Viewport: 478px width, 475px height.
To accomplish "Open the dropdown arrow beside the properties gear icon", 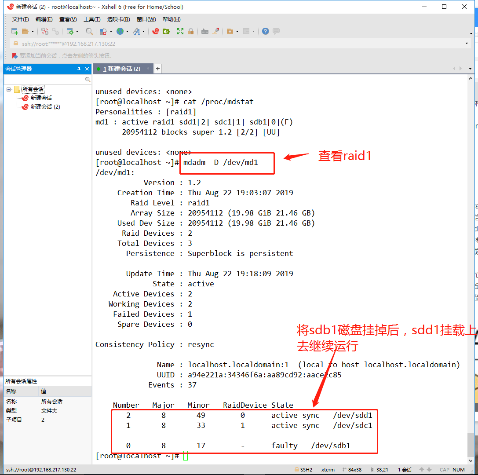I will pos(77,31).
